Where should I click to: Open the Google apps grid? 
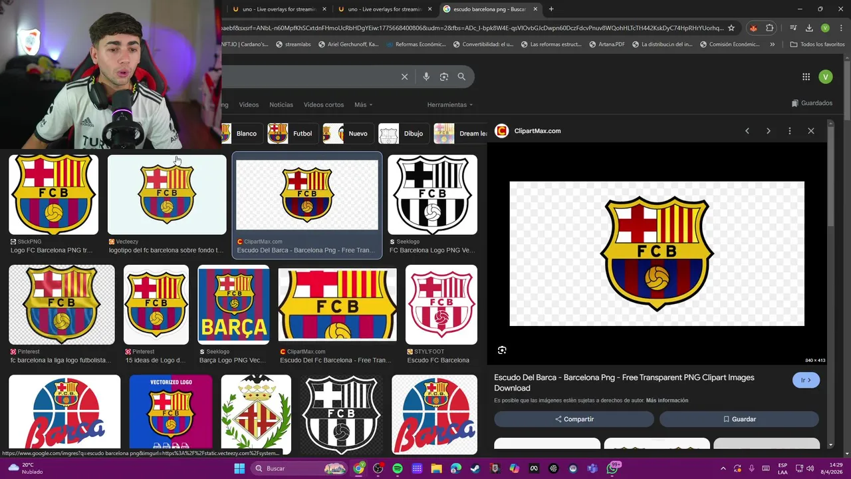tap(806, 77)
